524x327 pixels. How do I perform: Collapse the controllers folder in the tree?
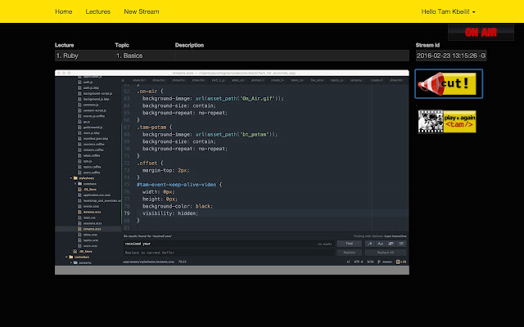66,258
